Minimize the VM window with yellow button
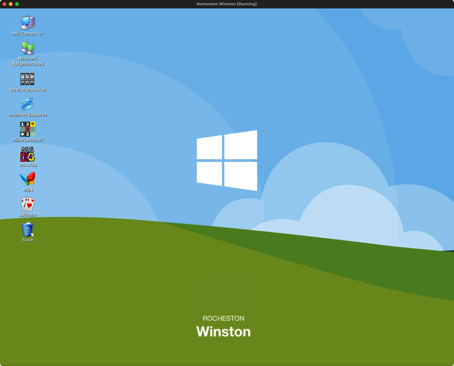This screenshot has width=454, height=366. 11,4
